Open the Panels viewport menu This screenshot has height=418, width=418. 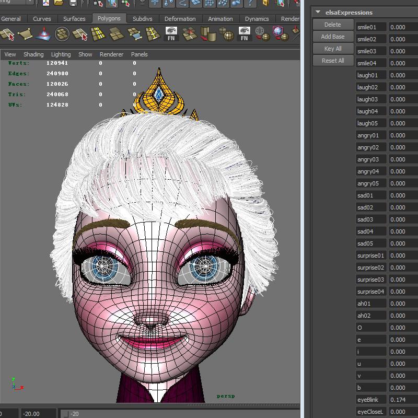139,54
